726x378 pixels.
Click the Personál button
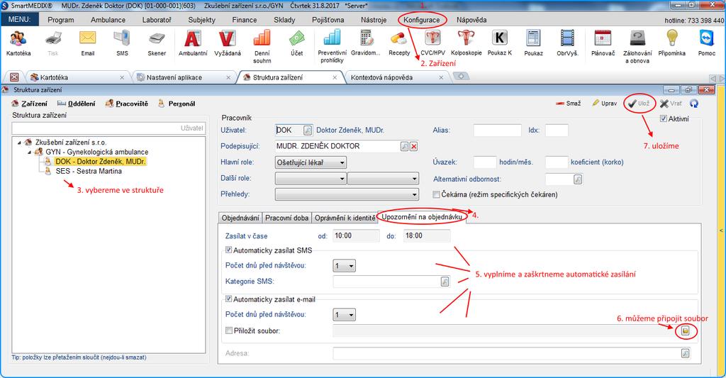pos(177,104)
